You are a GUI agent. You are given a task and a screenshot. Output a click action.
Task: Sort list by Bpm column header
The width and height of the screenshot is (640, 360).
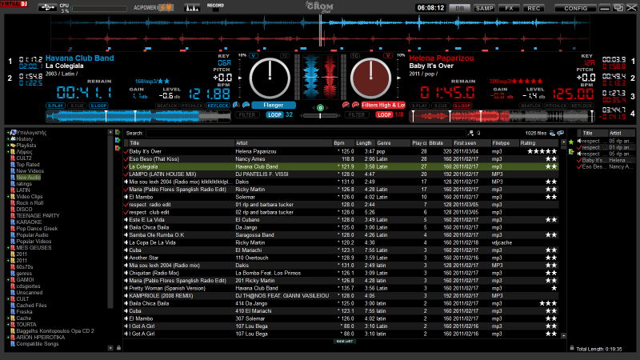click(343, 143)
